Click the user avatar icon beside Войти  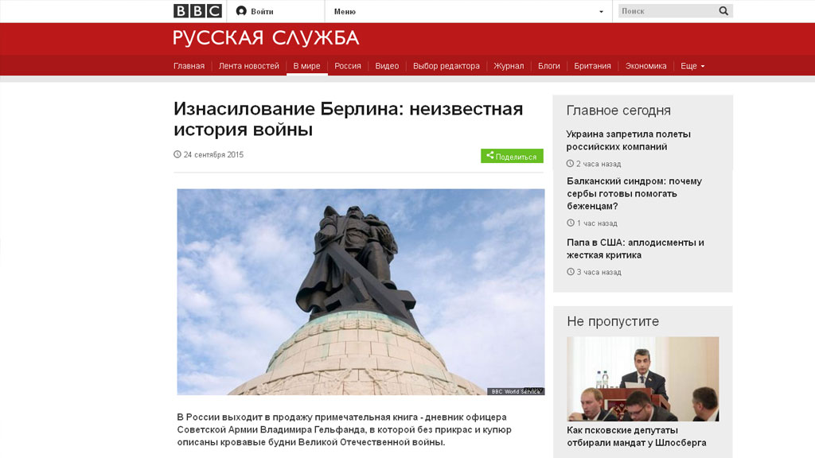click(241, 11)
